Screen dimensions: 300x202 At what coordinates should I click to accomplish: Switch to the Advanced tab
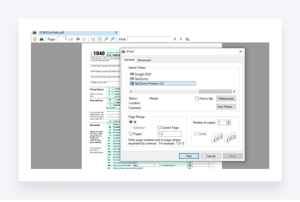tap(144, 60)
